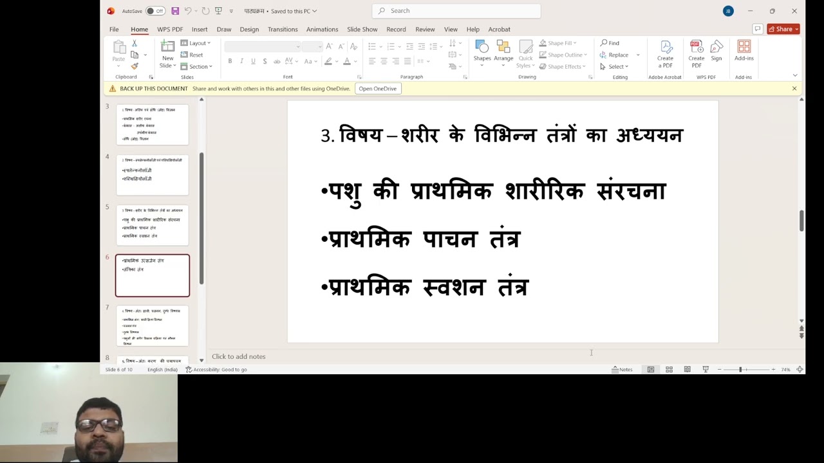Toggle the Notes pane button

(622, 369)
